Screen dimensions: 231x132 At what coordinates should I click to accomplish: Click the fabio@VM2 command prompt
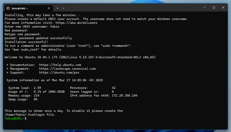click(16, 118)
